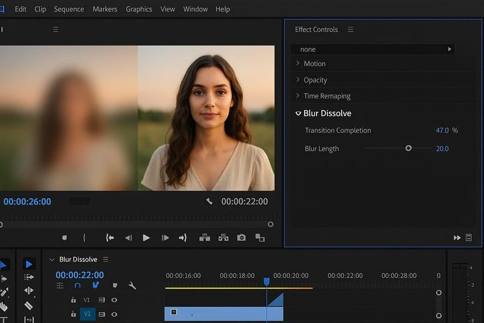Image resolution: width=484 pixels, height=323 pixels.
Task: Hide upper V1 track output with the eye
Action: tap(114, 300)
